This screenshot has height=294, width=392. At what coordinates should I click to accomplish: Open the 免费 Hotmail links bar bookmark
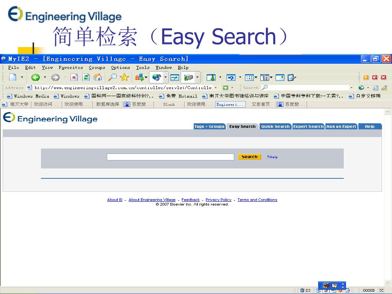[x=178, y=96]
